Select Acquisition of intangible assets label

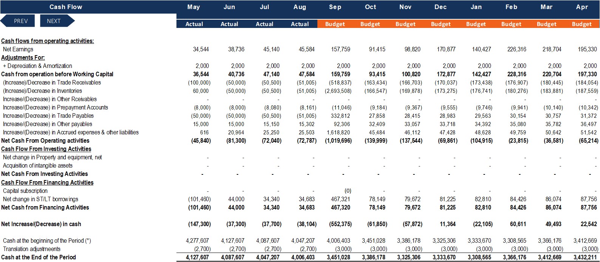pyautogui.click(x=38, y=165)
